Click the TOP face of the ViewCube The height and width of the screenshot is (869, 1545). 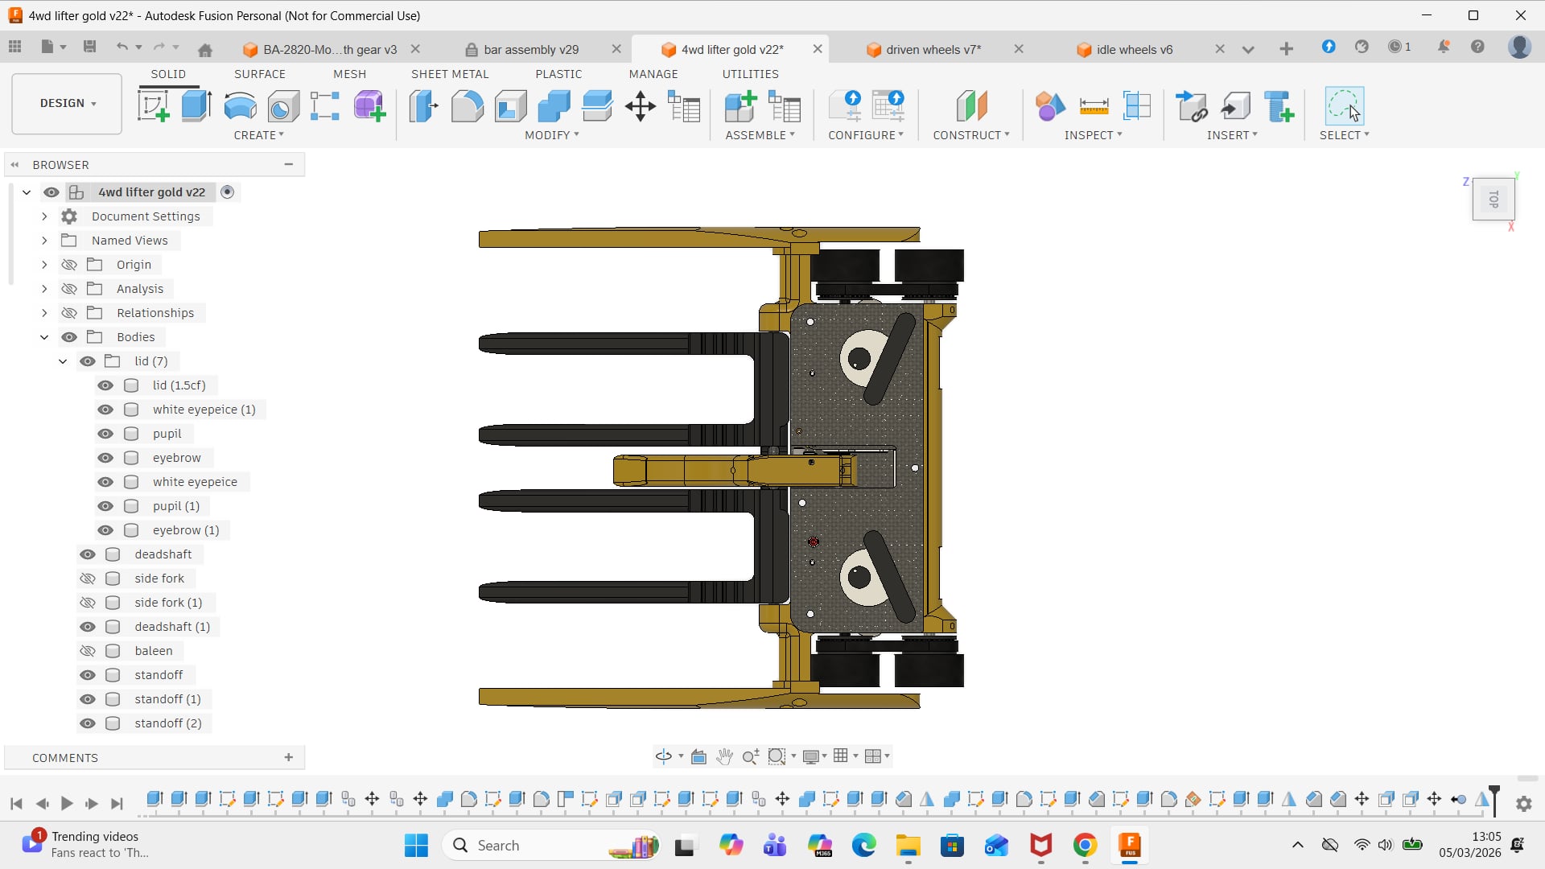[x=1493, y=199]
